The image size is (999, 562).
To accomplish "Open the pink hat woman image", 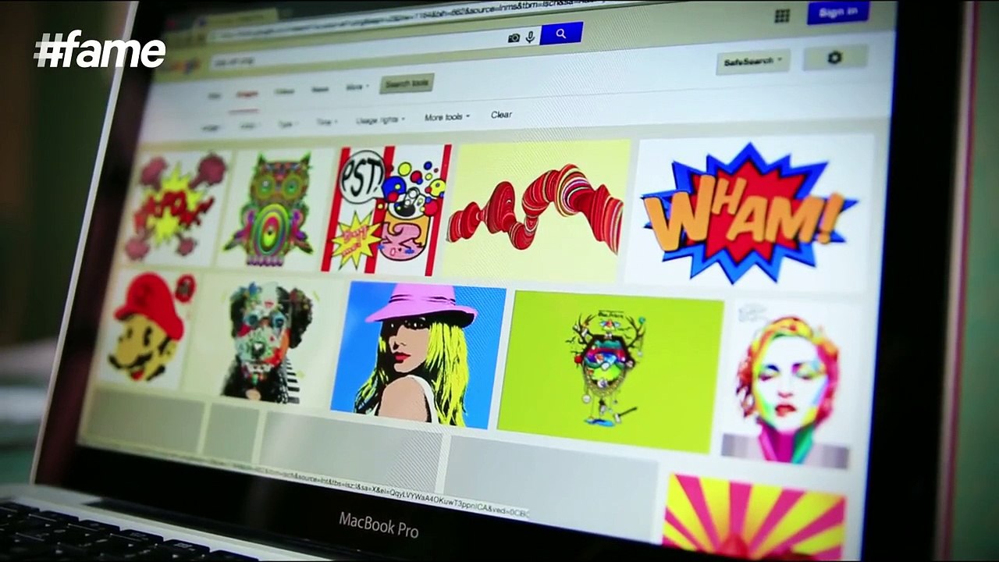I will (x=417, y=356).
